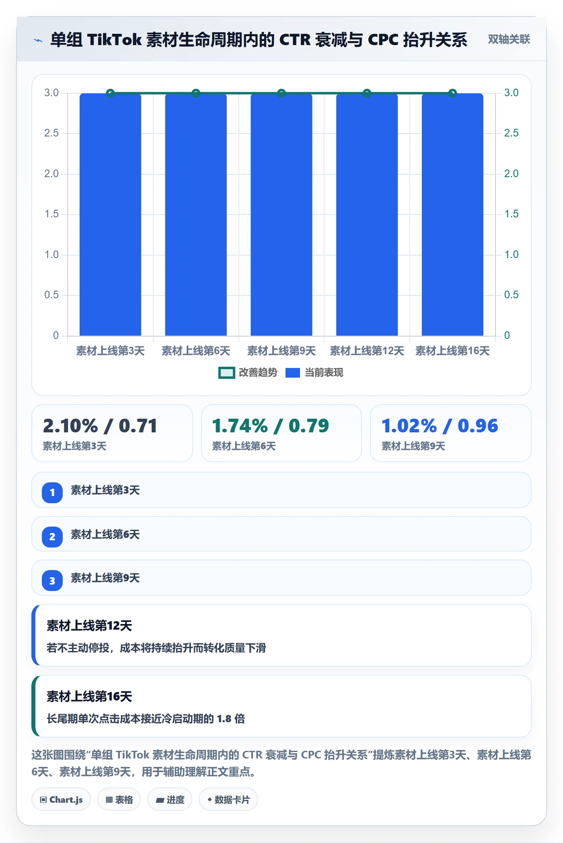Screen dimensions: 563x843
Task: Click the number 2 badge icon
Action: tap(52, 537)
